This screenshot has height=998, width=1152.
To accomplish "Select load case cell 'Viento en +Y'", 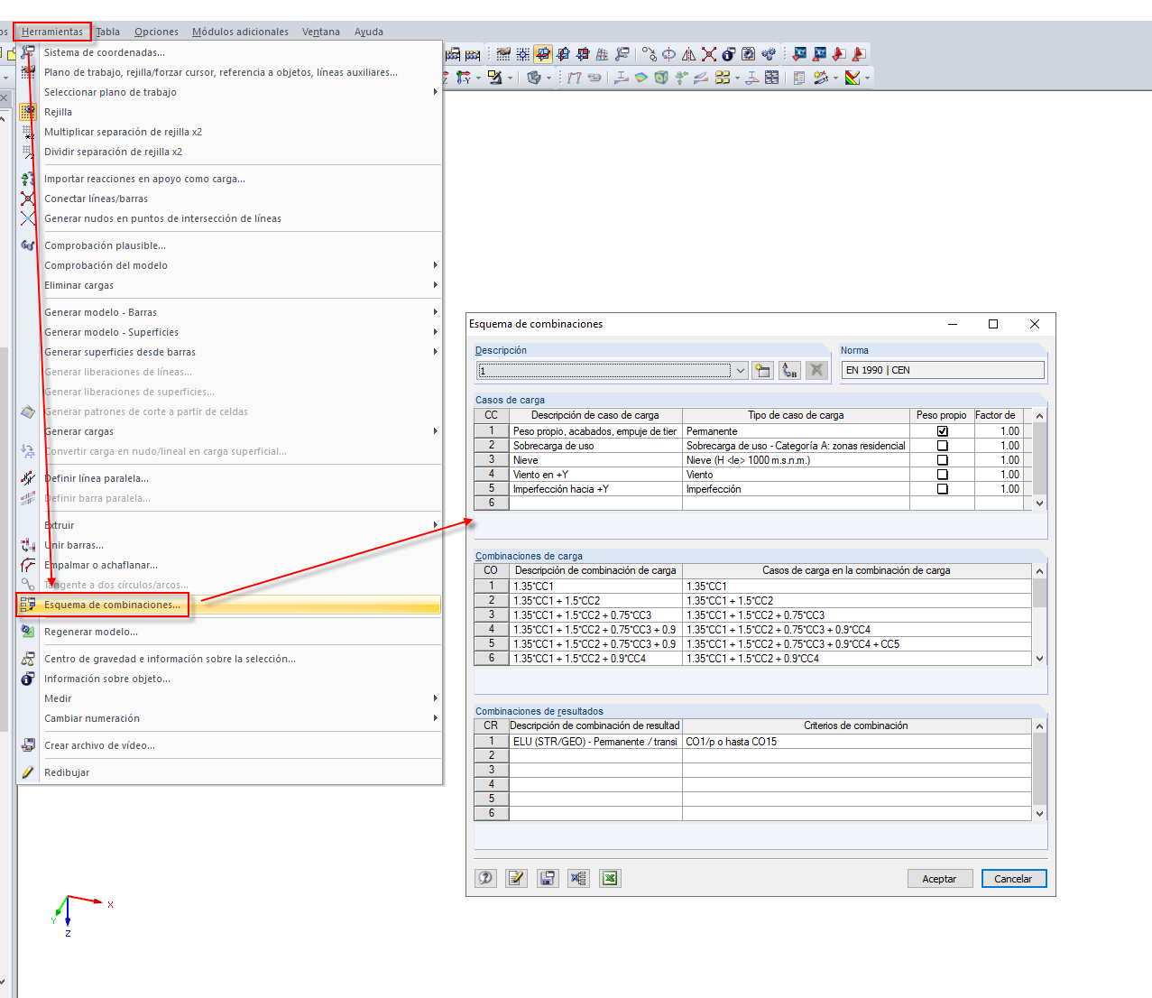I will pyautogui.click(x=595, y=475).
